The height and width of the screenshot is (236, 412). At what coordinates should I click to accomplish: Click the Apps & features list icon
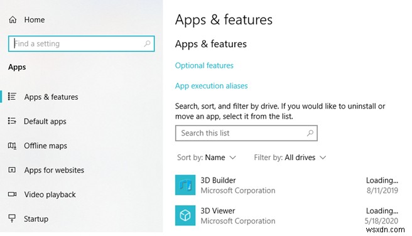(12, 97)
